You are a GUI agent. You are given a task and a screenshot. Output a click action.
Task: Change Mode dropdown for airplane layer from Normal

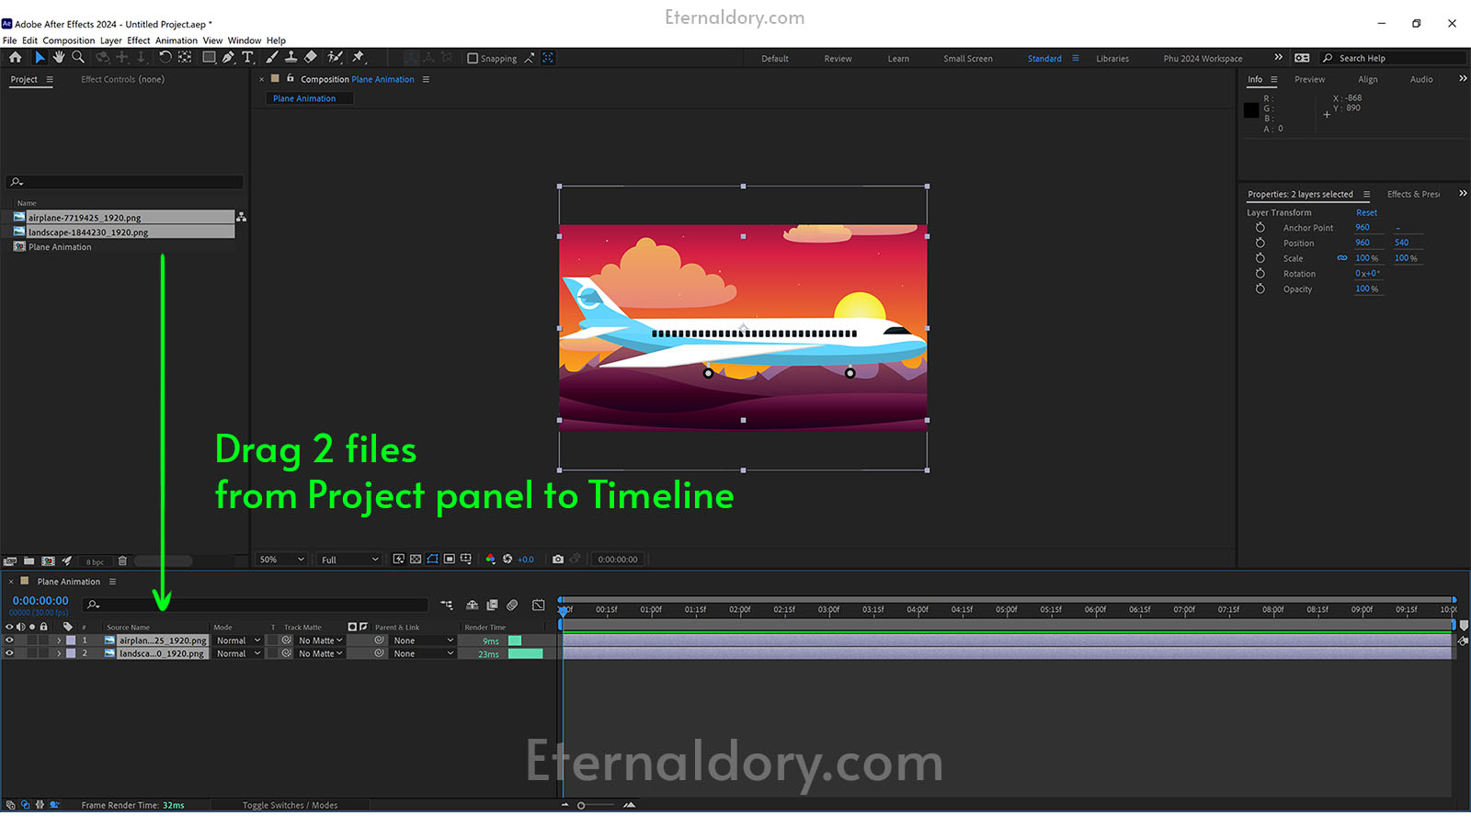[x=236, y=640]
